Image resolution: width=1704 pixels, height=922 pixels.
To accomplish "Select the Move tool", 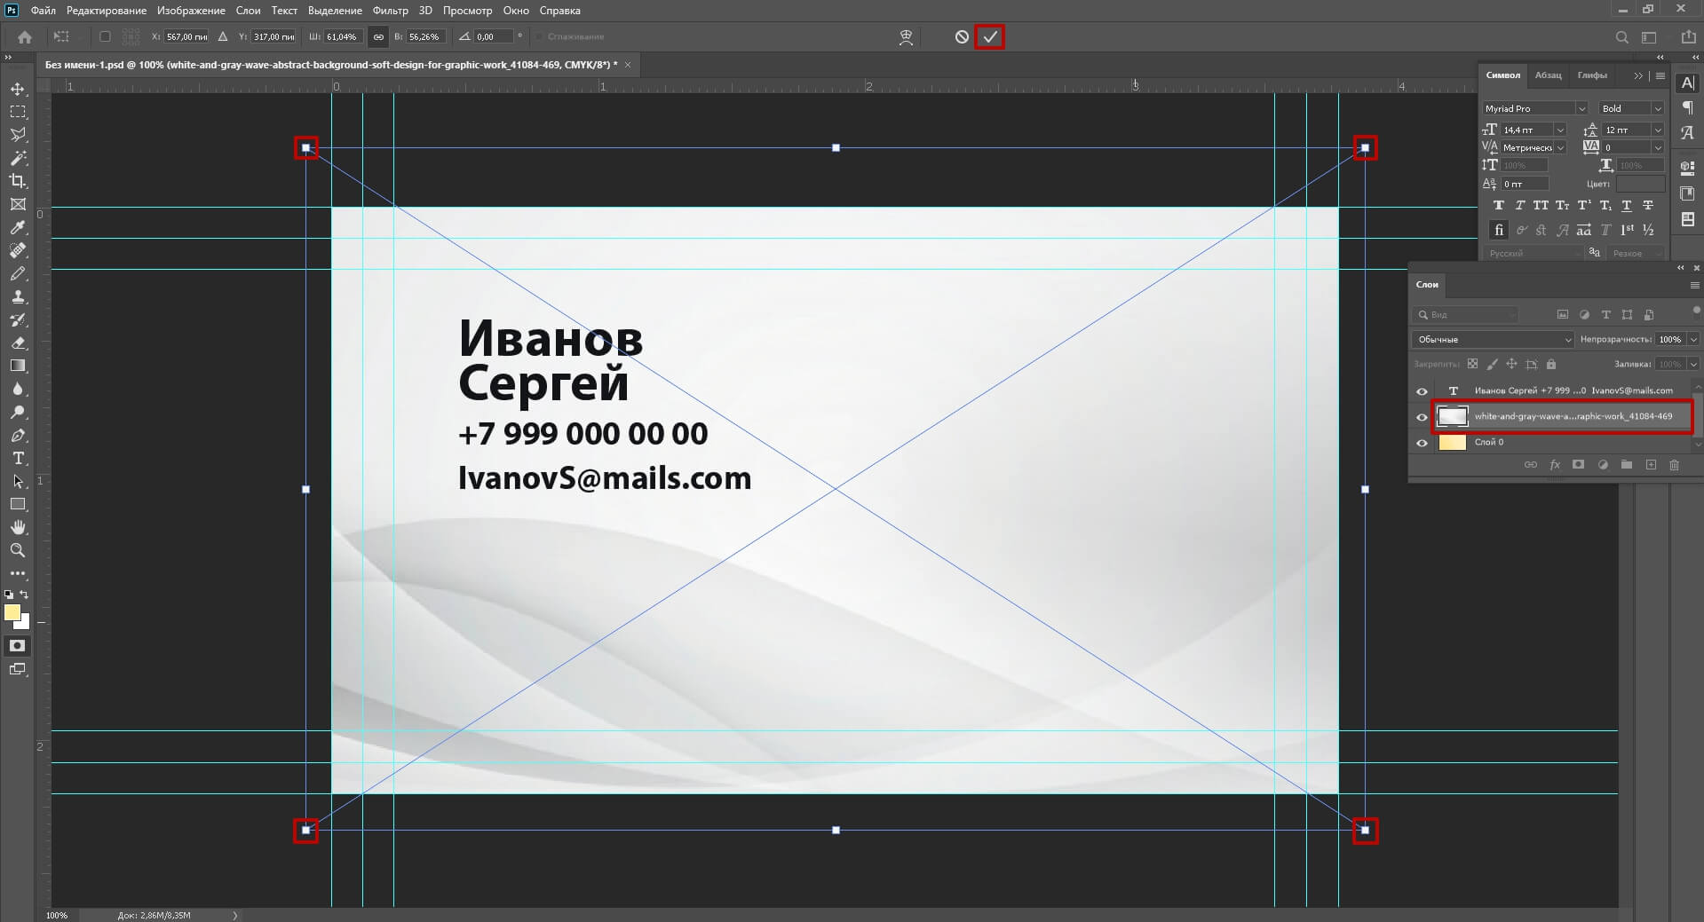I will (18, 90).
